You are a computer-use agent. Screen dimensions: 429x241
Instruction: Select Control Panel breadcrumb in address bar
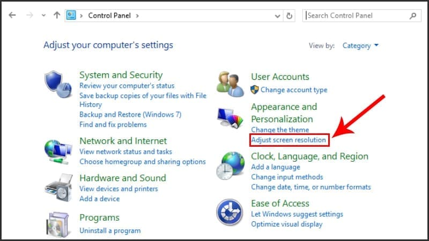[109, 16]
